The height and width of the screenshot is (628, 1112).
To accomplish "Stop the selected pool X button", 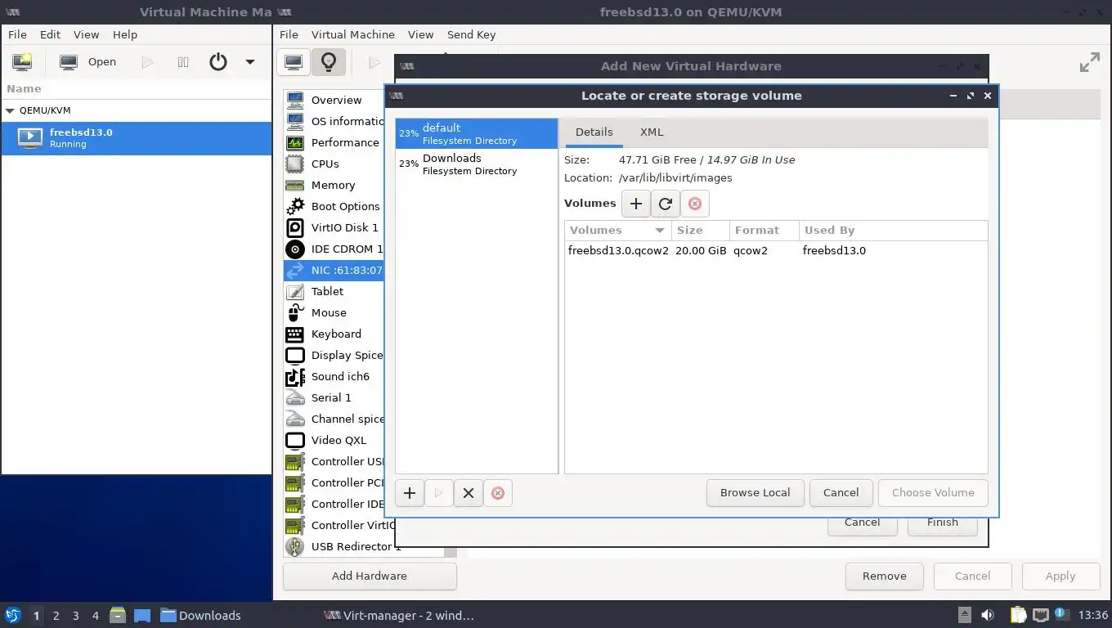I will [469, 493].
